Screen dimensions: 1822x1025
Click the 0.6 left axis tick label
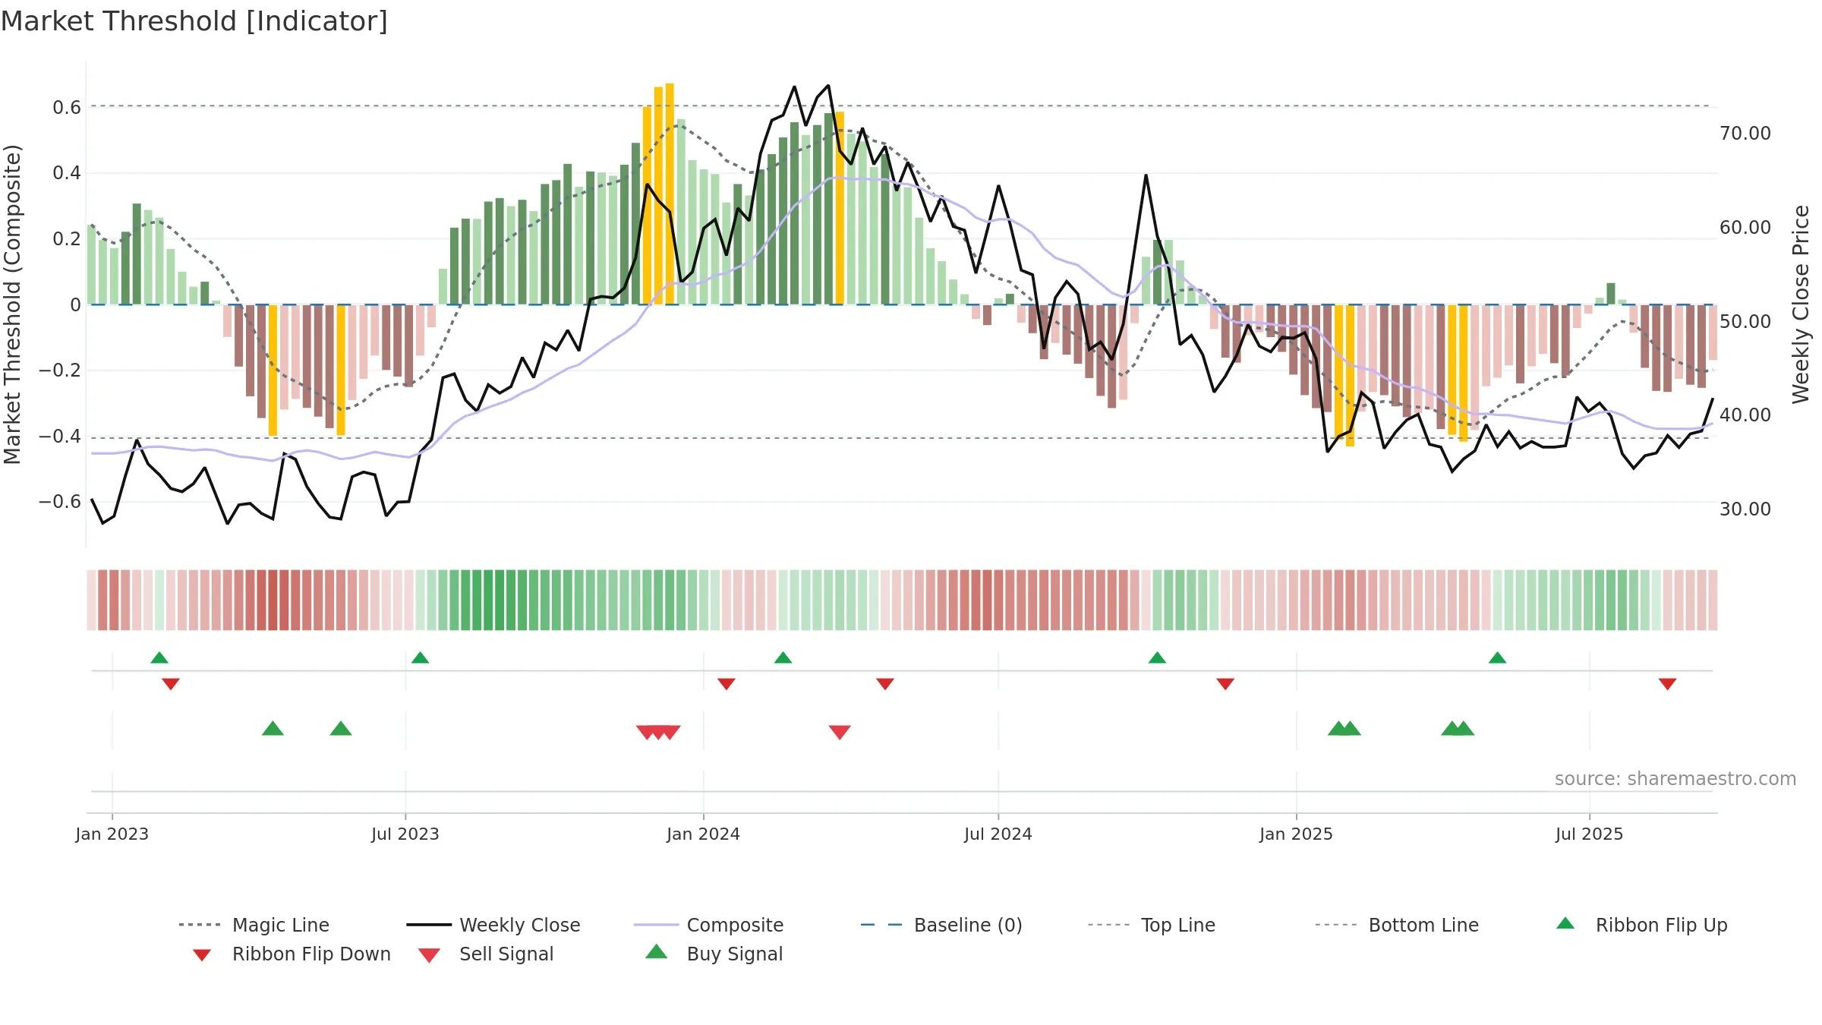[x=67, y=108]
